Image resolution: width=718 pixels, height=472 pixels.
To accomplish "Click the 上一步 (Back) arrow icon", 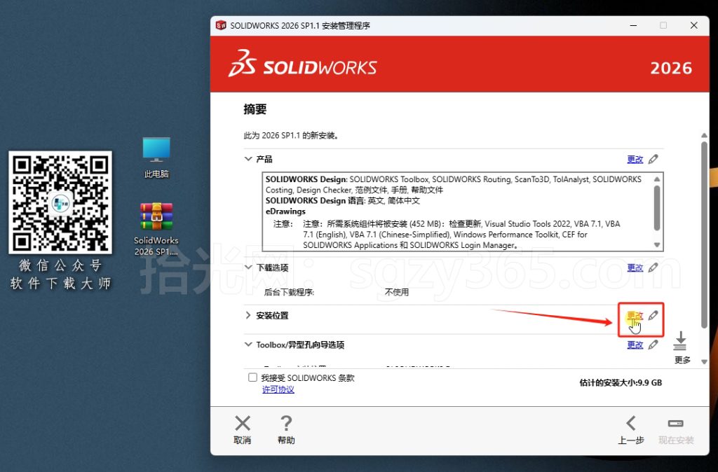I will pos(630,424).
